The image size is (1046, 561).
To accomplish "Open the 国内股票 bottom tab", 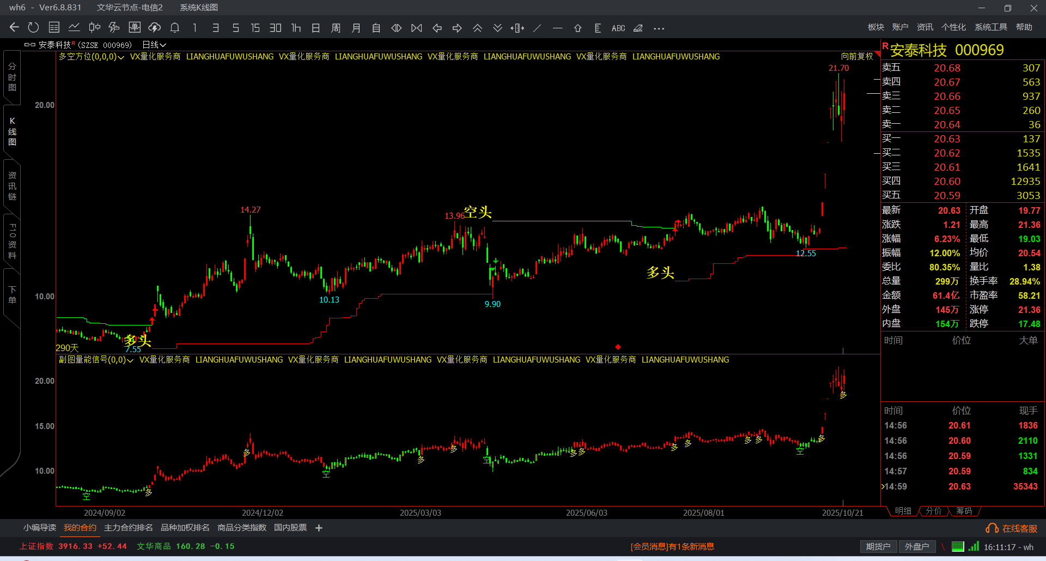I will [290, 528].
